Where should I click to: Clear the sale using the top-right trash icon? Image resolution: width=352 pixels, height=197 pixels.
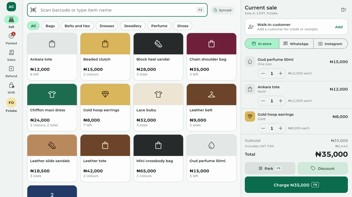tap(343, 10)
